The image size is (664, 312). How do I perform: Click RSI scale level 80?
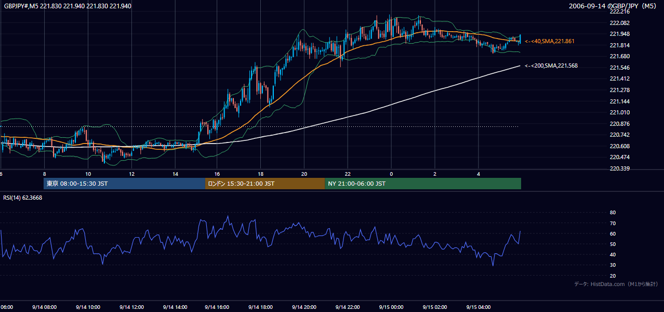[x=613, y=213]
